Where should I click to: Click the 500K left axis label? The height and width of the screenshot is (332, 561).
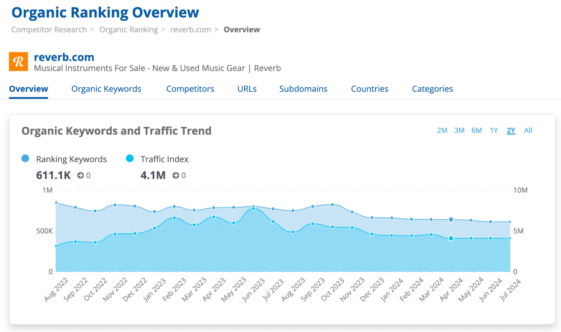coord(44,231)
